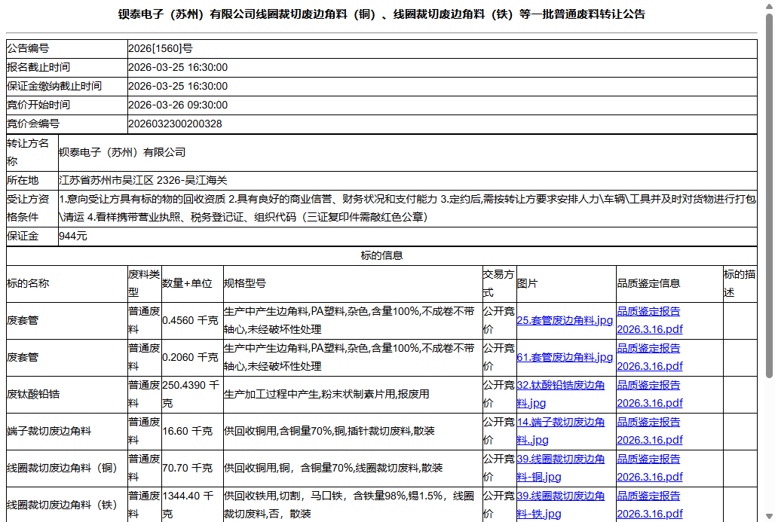Select the 转让方名称 cell showing 钡泰电子（苏州）有限公司

coord(302,154)
